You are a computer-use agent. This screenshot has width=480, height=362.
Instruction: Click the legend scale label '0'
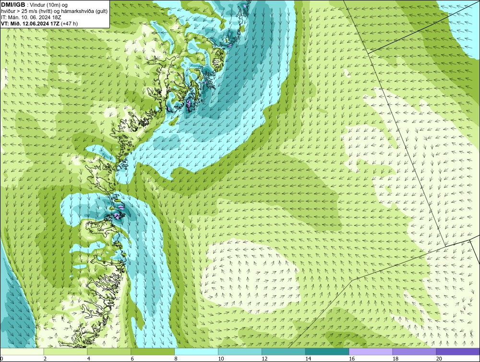pyautogui.click(x=1, y=359)
